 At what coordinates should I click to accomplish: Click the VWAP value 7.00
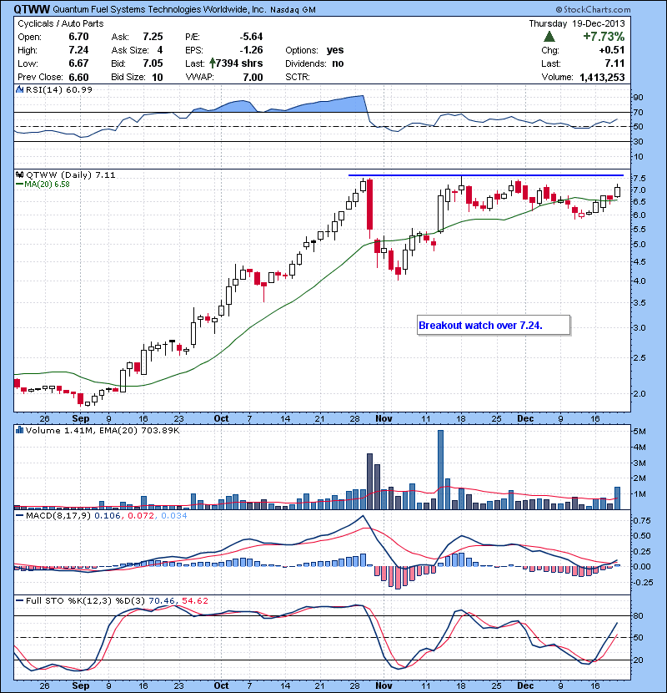253,78
